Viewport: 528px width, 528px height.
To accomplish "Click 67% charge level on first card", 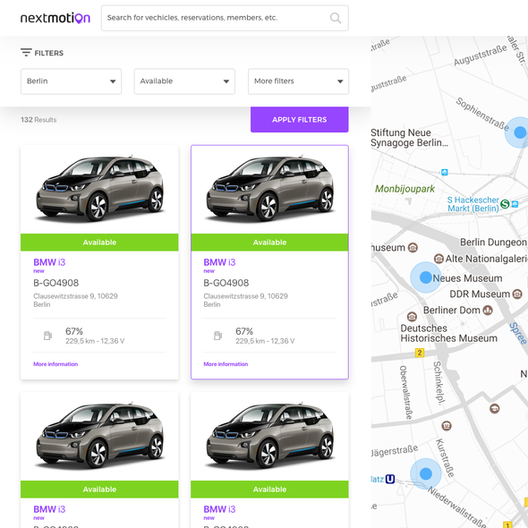I will (x=74, y=331).
